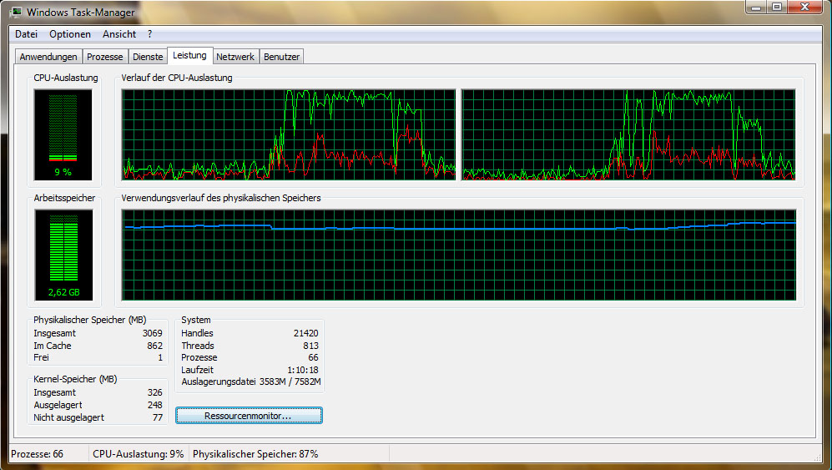Click the Kernel-Speicher Insgesamt value 326
832x470 pixels.
click(155, 392)
